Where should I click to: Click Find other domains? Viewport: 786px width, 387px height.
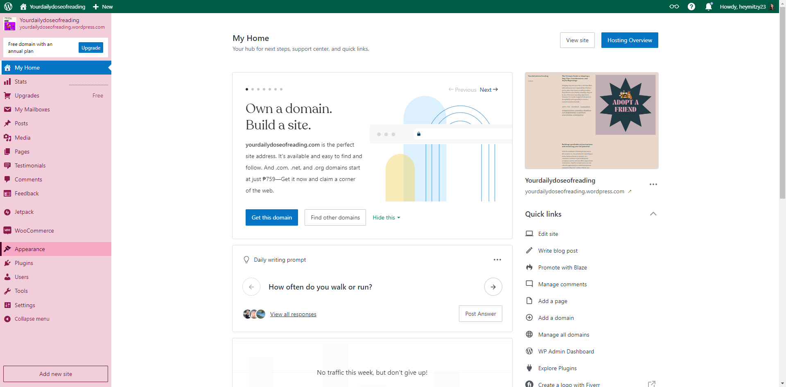coord(335,217)
